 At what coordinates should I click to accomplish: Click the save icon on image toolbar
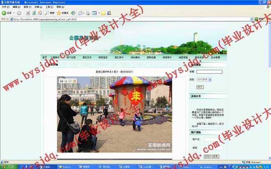pos(60,80)
